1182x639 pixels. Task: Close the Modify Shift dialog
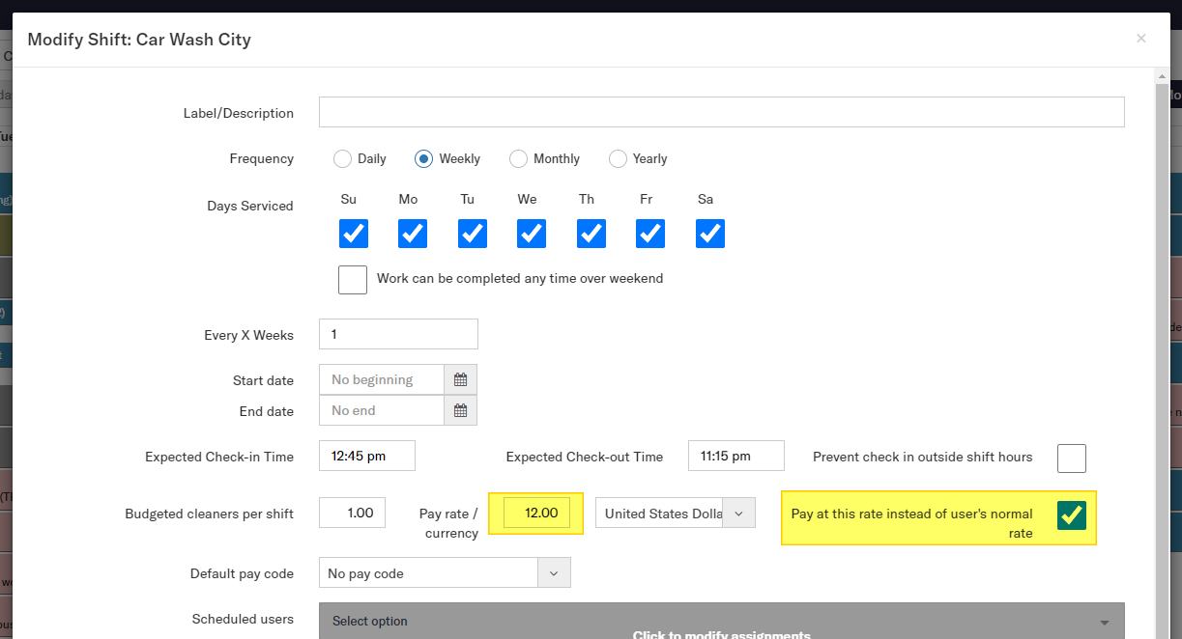1141,39
